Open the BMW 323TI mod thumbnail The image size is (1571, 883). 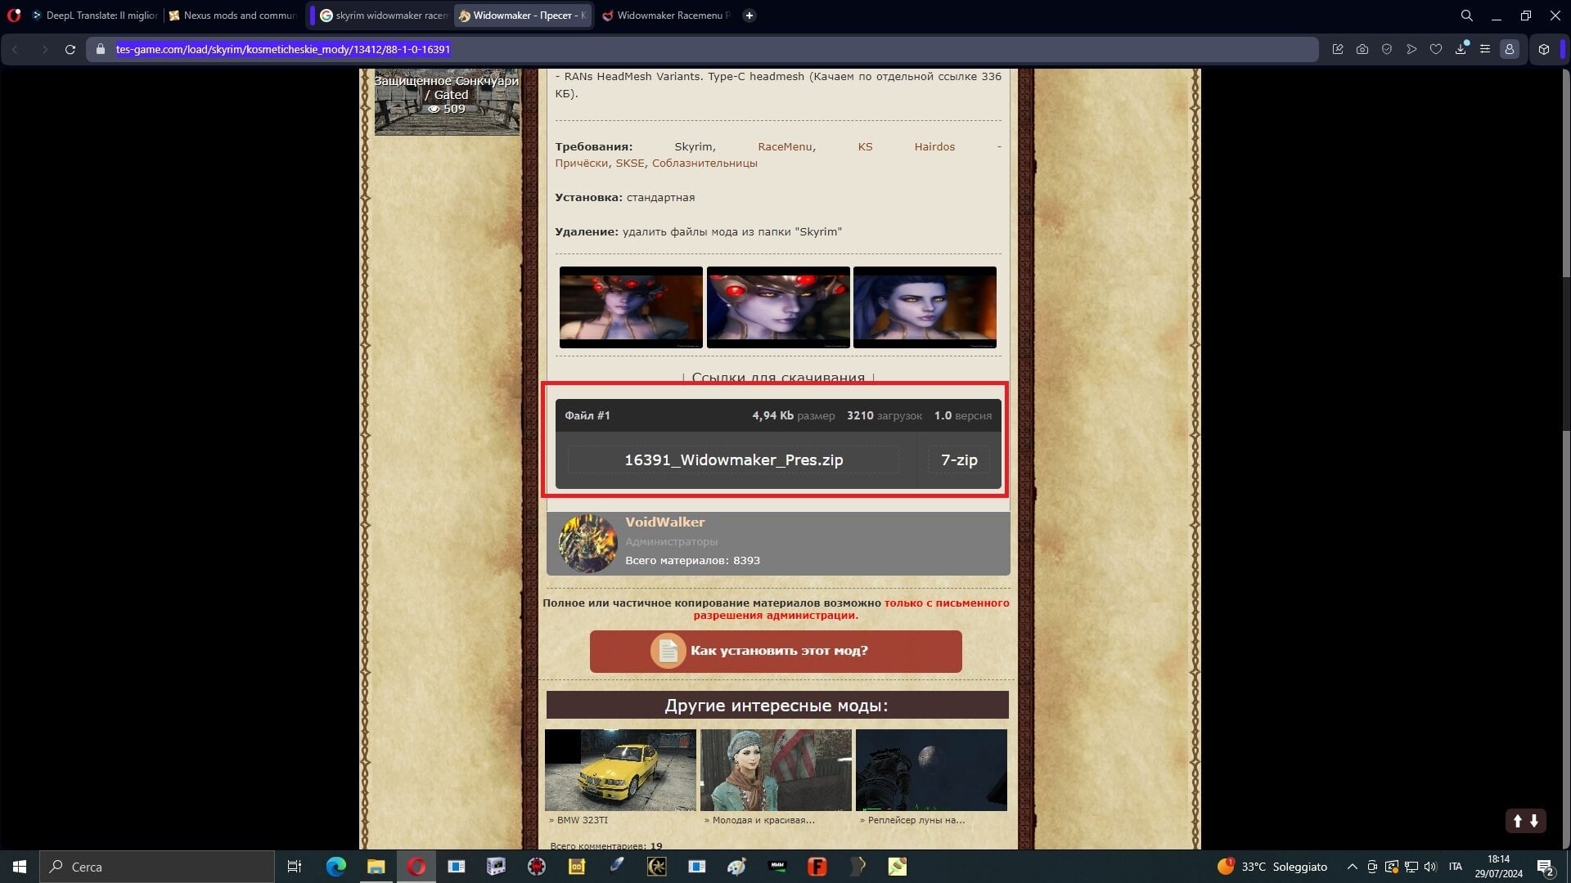coord(620,770)
